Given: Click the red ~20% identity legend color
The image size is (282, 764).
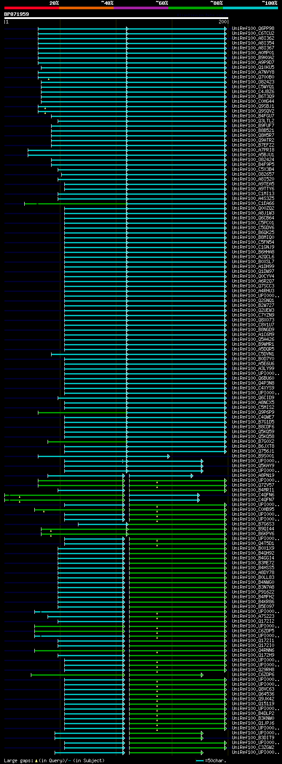Looking at the screenshot, I should [x=32, y=8].
